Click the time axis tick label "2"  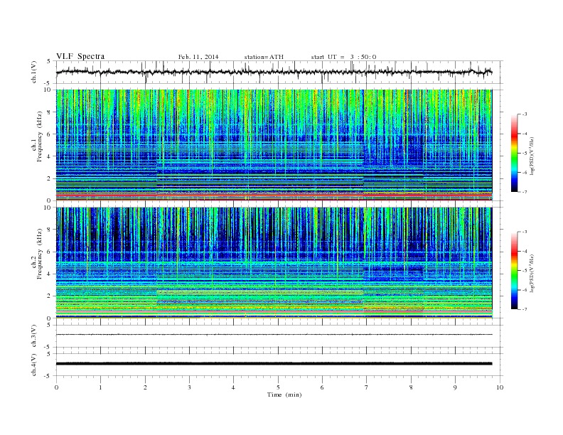[x=145, y=387]
